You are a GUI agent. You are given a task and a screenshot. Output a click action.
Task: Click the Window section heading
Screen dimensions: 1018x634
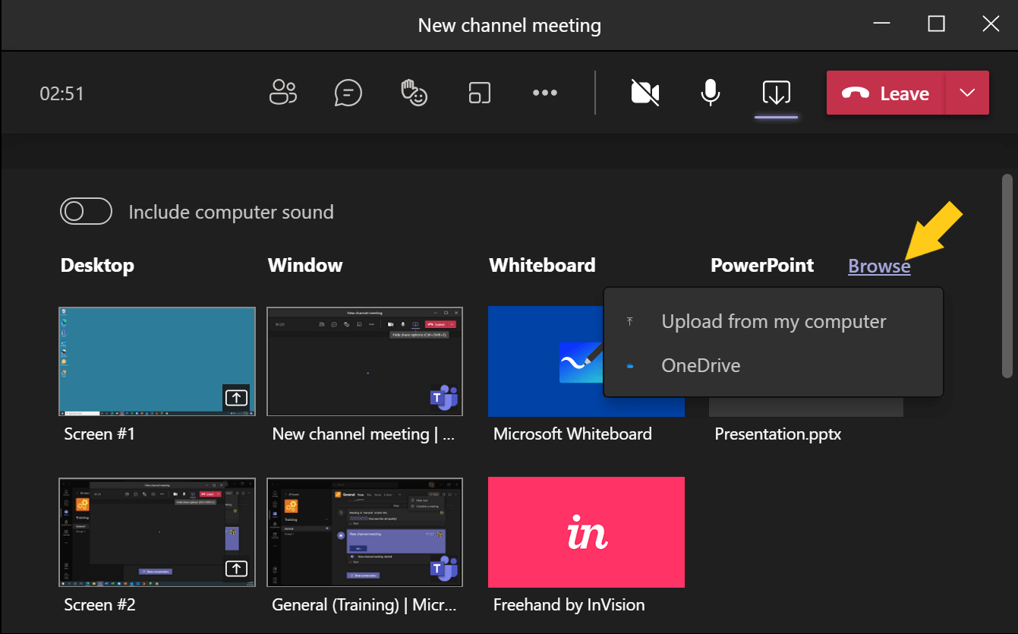(x=305, y=265)
